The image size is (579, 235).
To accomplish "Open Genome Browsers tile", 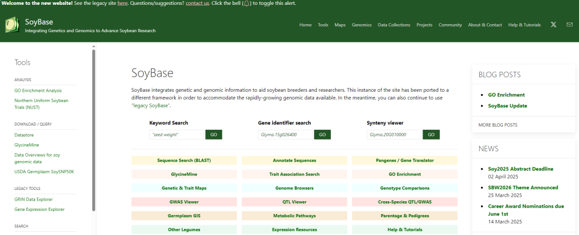I will pyautogui.click(x=294, y=188).
